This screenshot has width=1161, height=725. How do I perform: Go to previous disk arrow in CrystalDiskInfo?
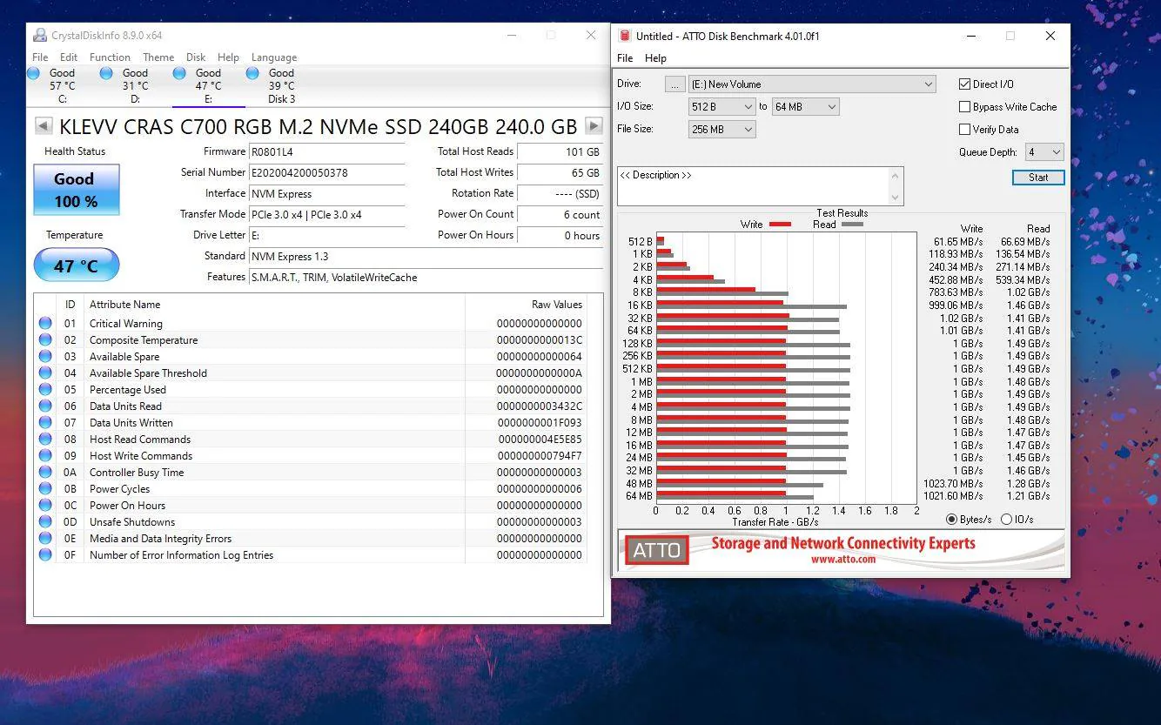43,126
